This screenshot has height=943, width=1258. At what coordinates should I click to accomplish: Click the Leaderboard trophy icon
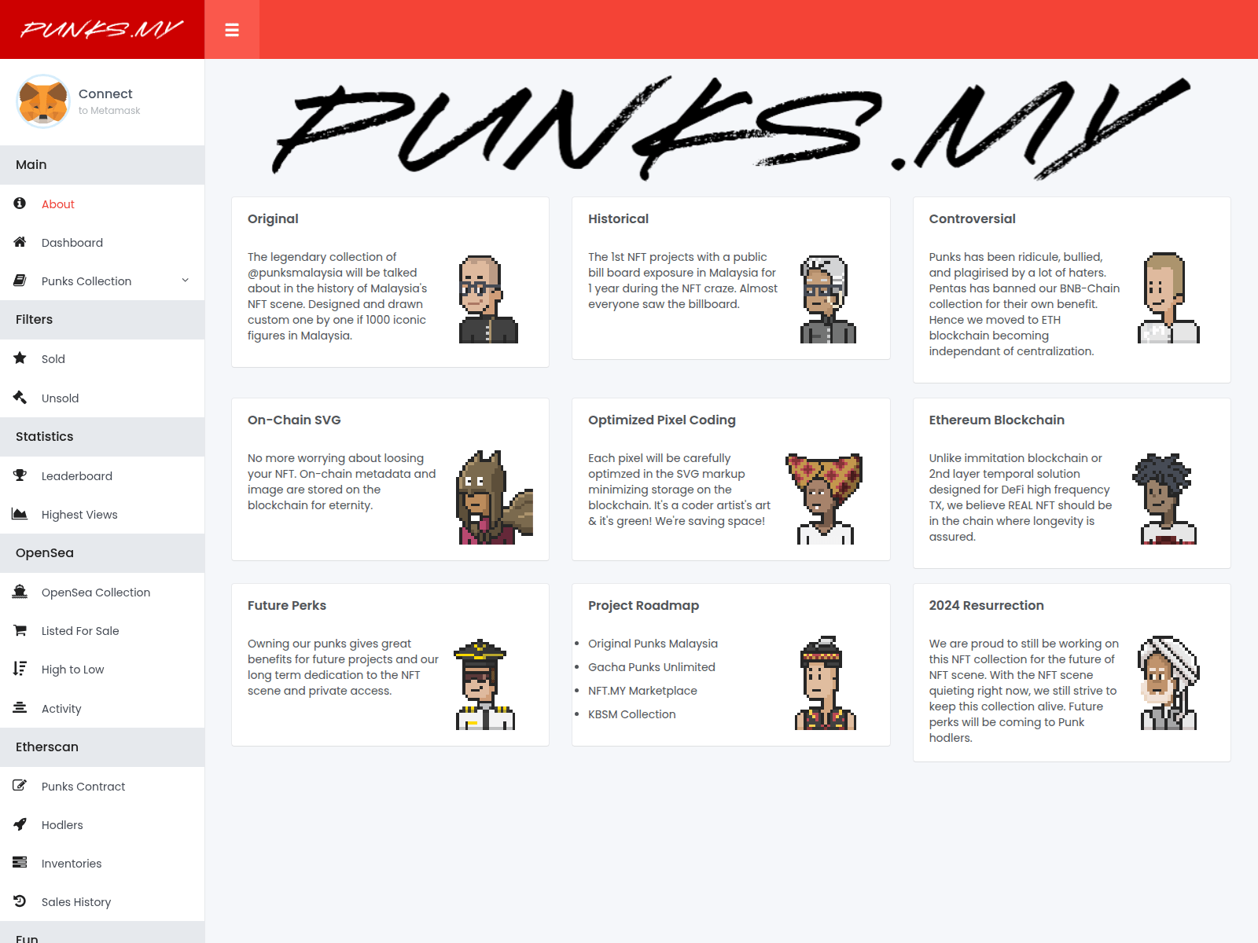point(20,475)
